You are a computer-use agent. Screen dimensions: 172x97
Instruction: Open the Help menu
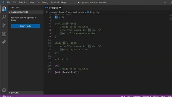click(63, 2)
